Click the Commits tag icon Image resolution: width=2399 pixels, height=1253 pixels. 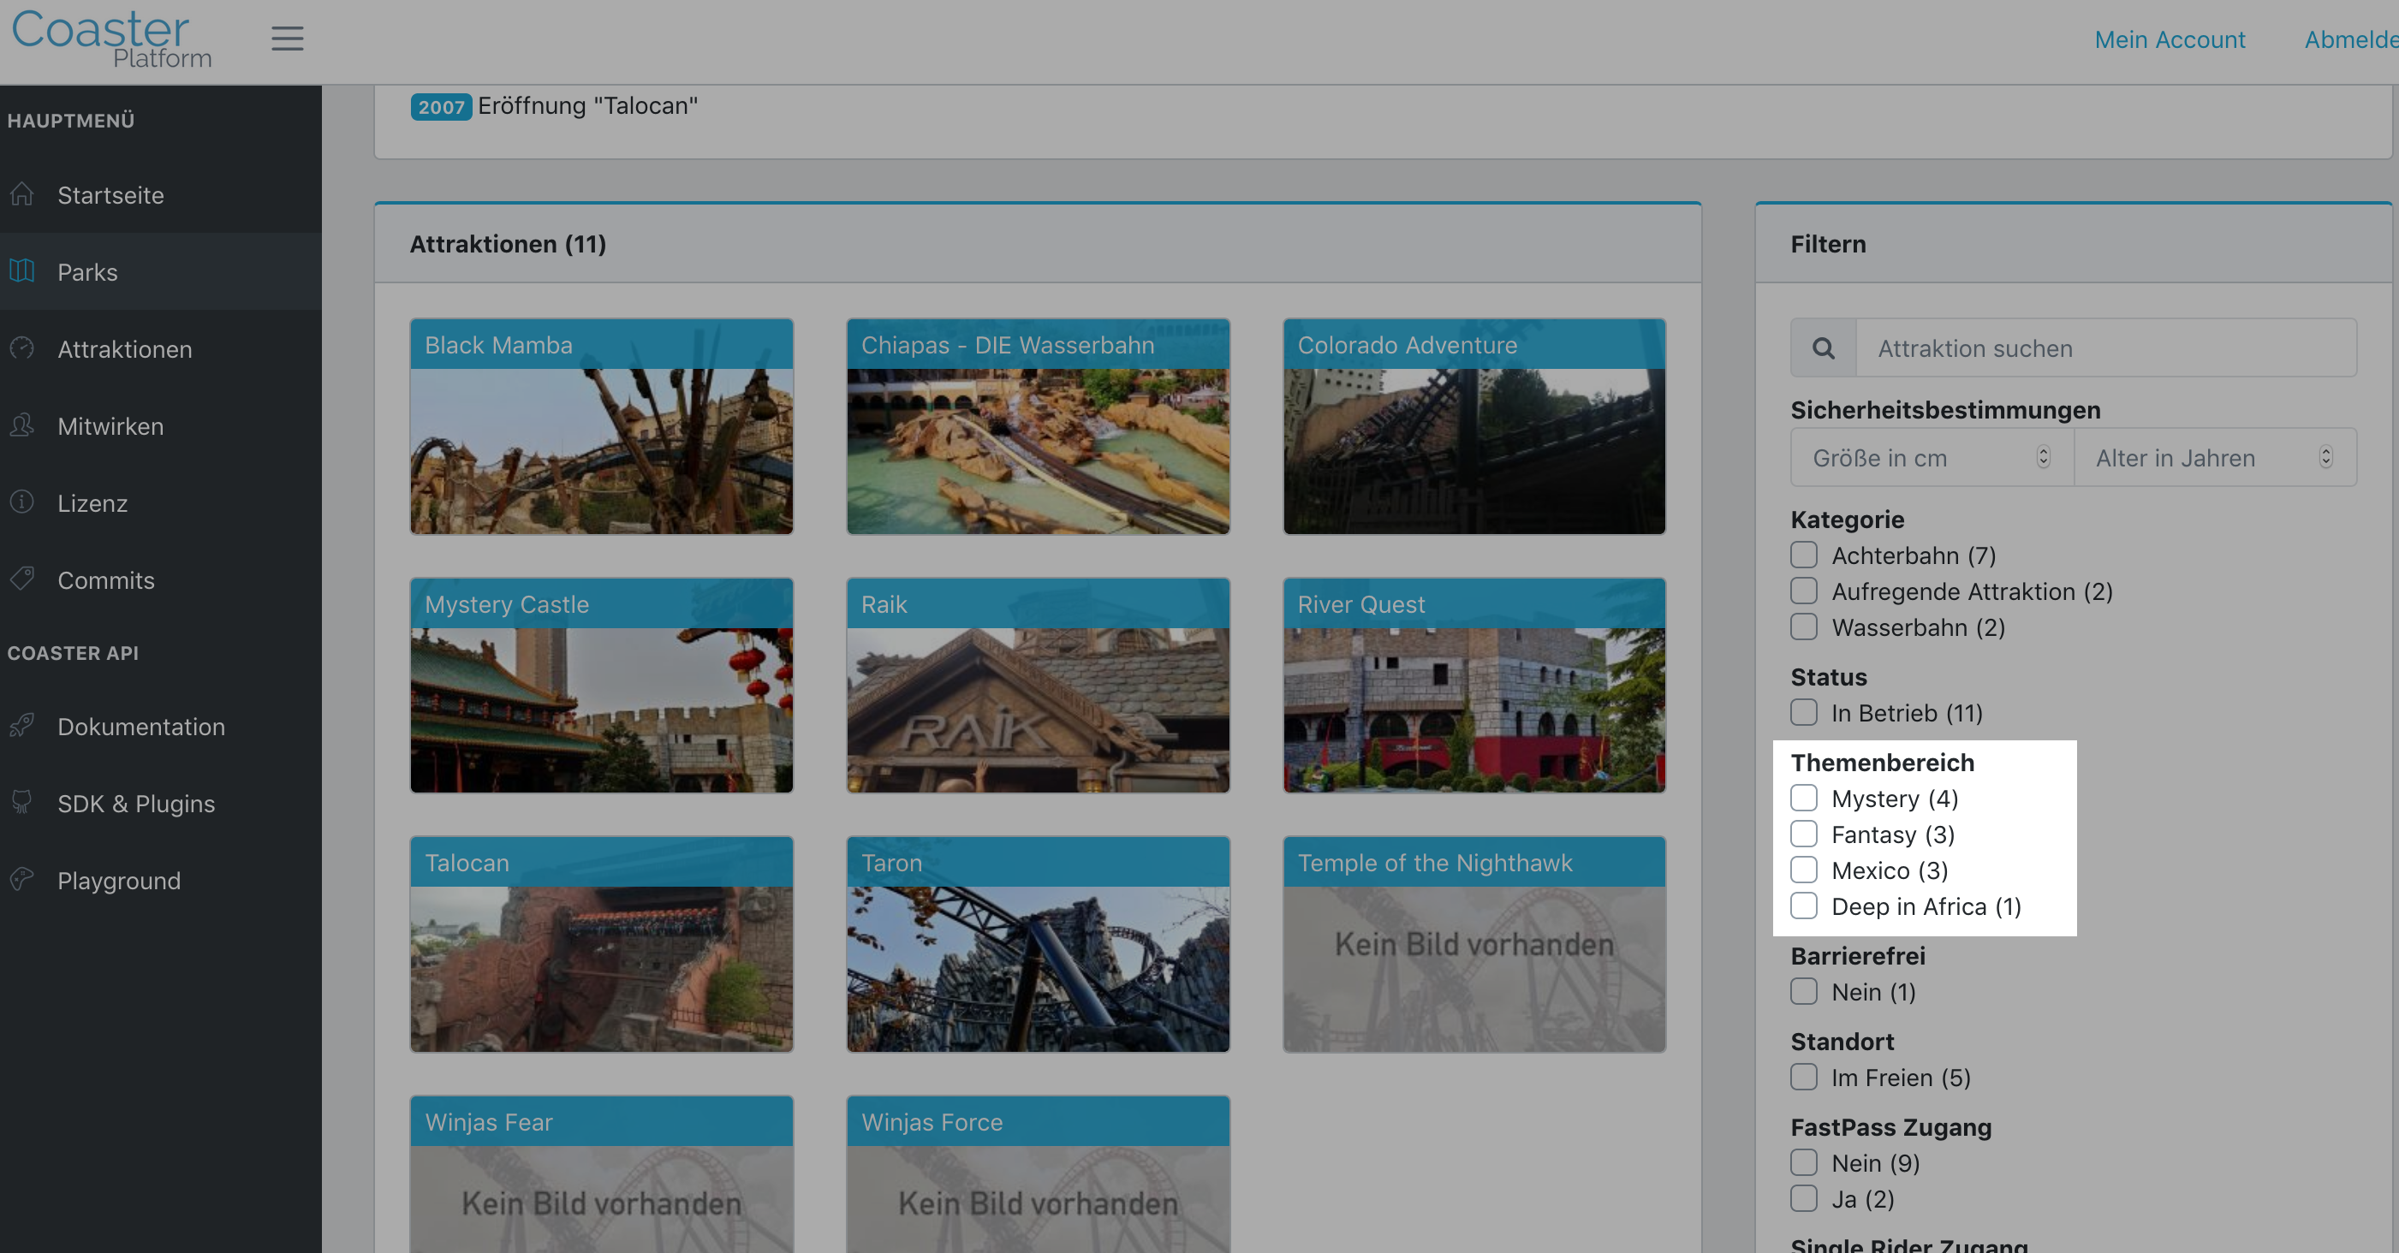coord(22,580)
